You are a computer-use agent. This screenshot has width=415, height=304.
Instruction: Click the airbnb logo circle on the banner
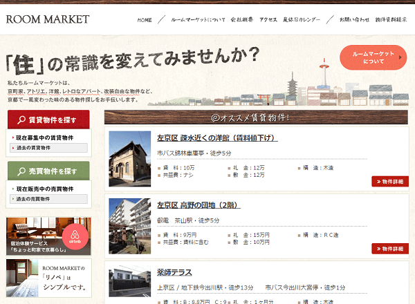[75, 236]
